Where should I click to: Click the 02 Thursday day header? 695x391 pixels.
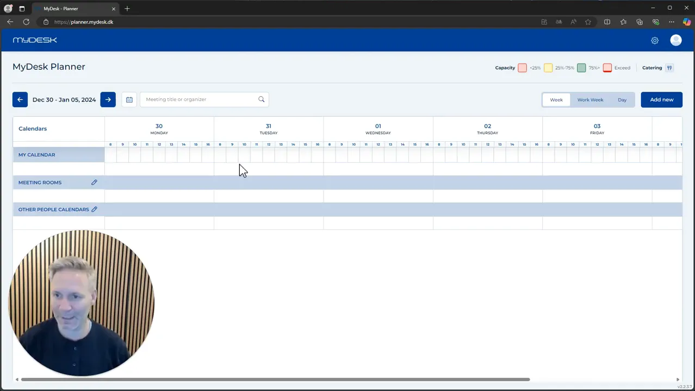[487, 129]
